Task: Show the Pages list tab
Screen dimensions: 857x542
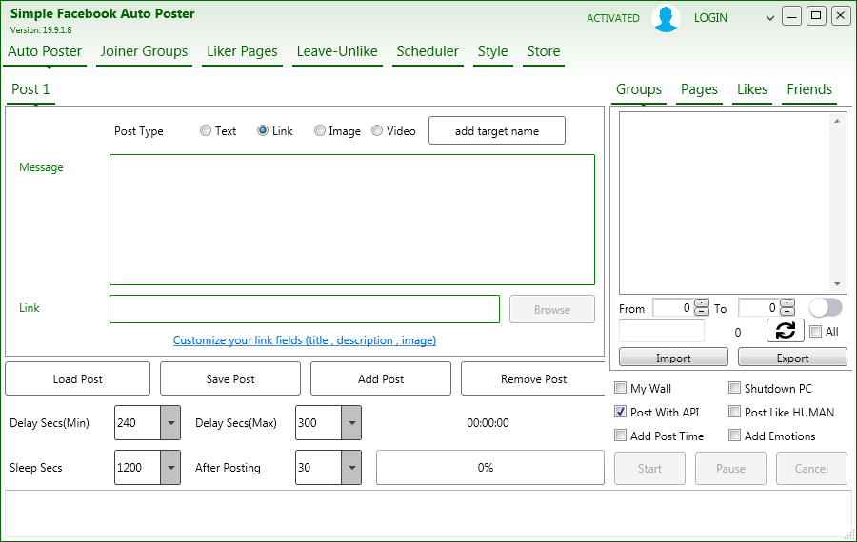Action: 699,89
